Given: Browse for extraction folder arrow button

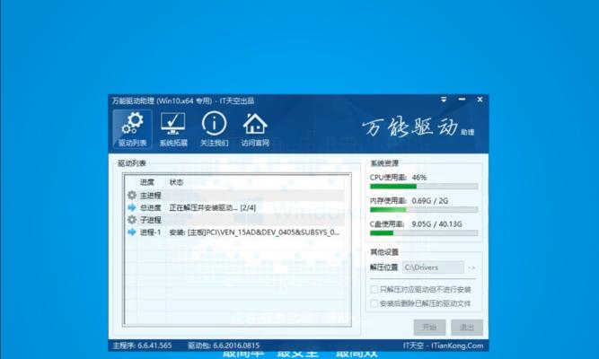Looking at the screenshot, I should [471, 267].
